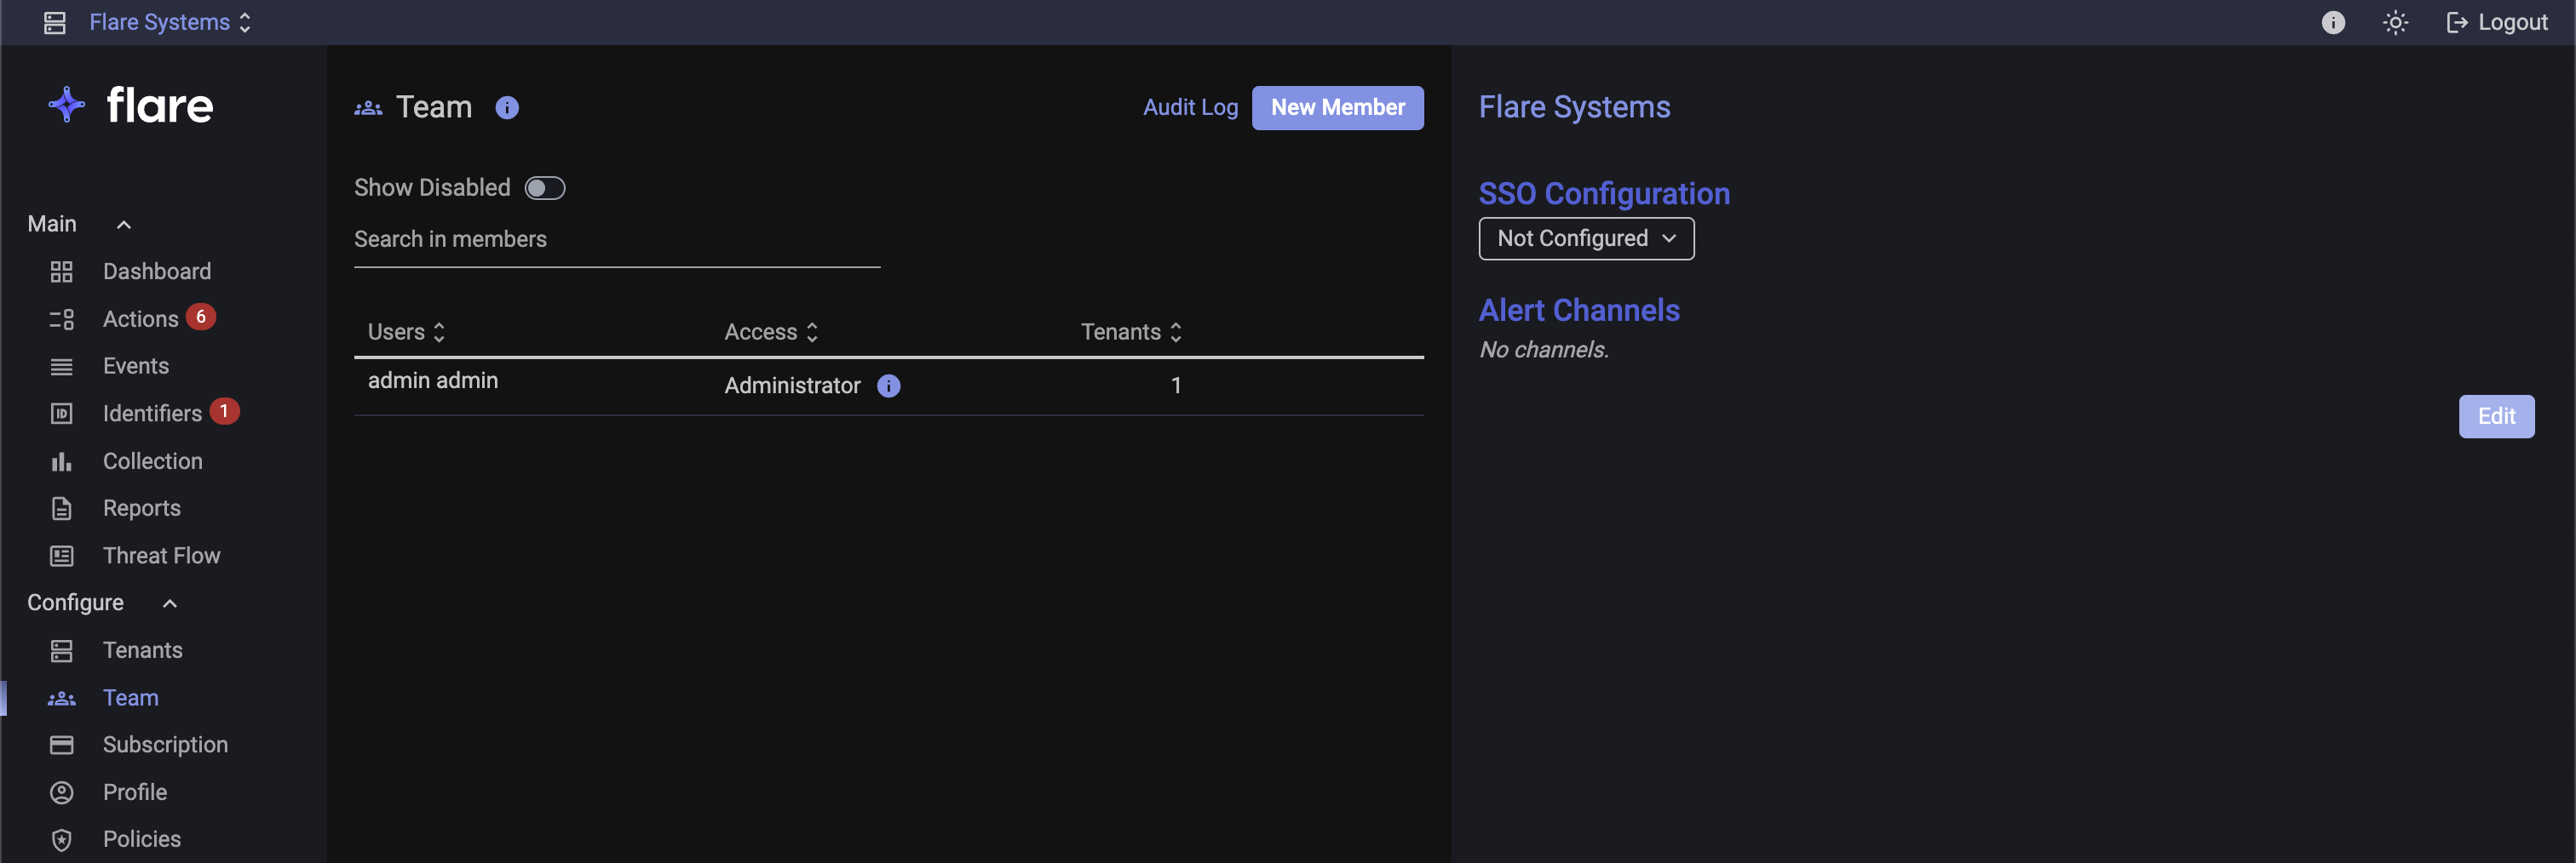Select the Policies shield icon
Viewport: 2576px width, 863px height.
61,839
